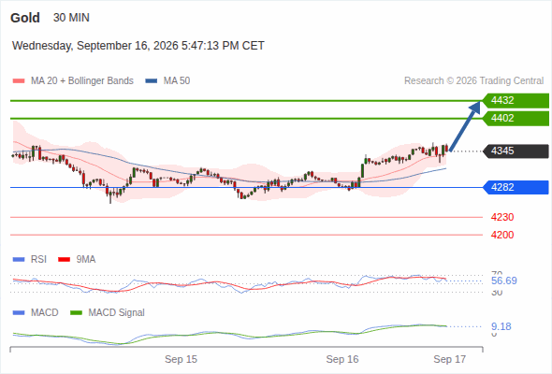The width and height of the screenshot is (552, 374).
Task: Click the MACD Signal green legend swatch
Action: pyautogui.click(x=76, y=312)
